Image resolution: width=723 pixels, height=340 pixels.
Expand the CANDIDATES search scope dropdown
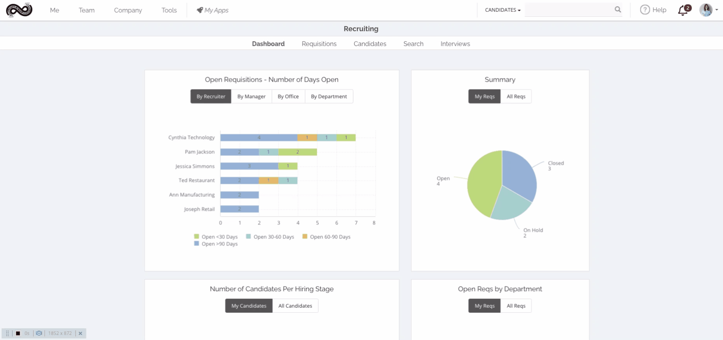click(x=503, y=10)
